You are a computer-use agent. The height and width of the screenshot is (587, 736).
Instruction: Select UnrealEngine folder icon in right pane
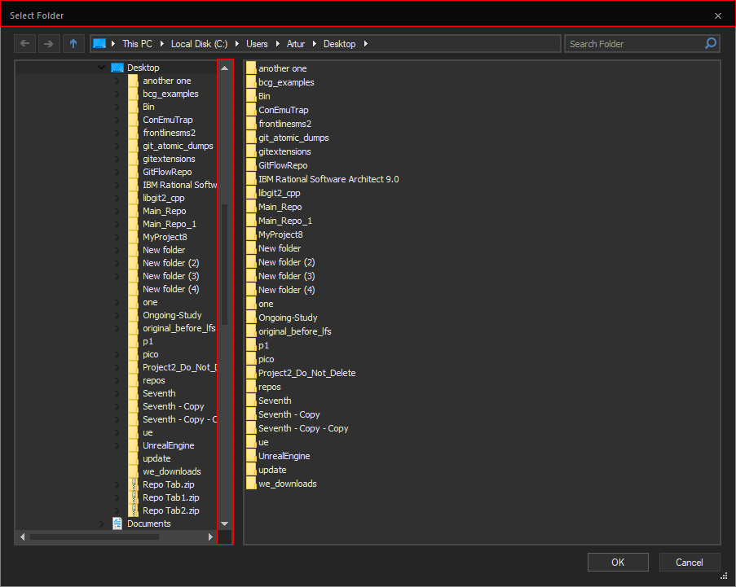251,456
